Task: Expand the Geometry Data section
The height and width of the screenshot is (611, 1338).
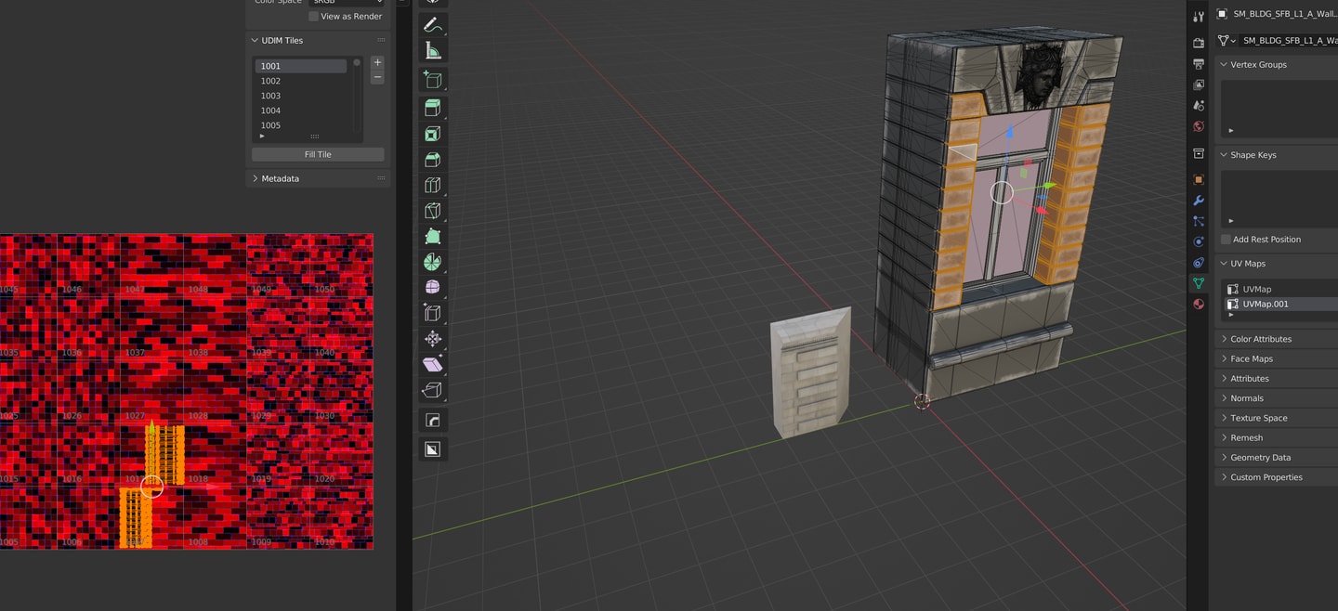Action: point(1260,457)
